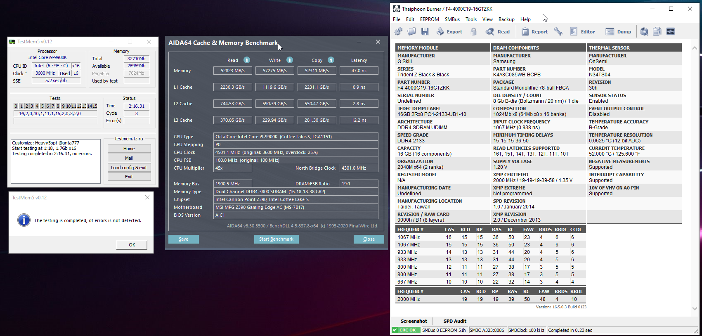Open the Report view
Image resolution: width=702 pixels, height=336 pixels.
534,32
